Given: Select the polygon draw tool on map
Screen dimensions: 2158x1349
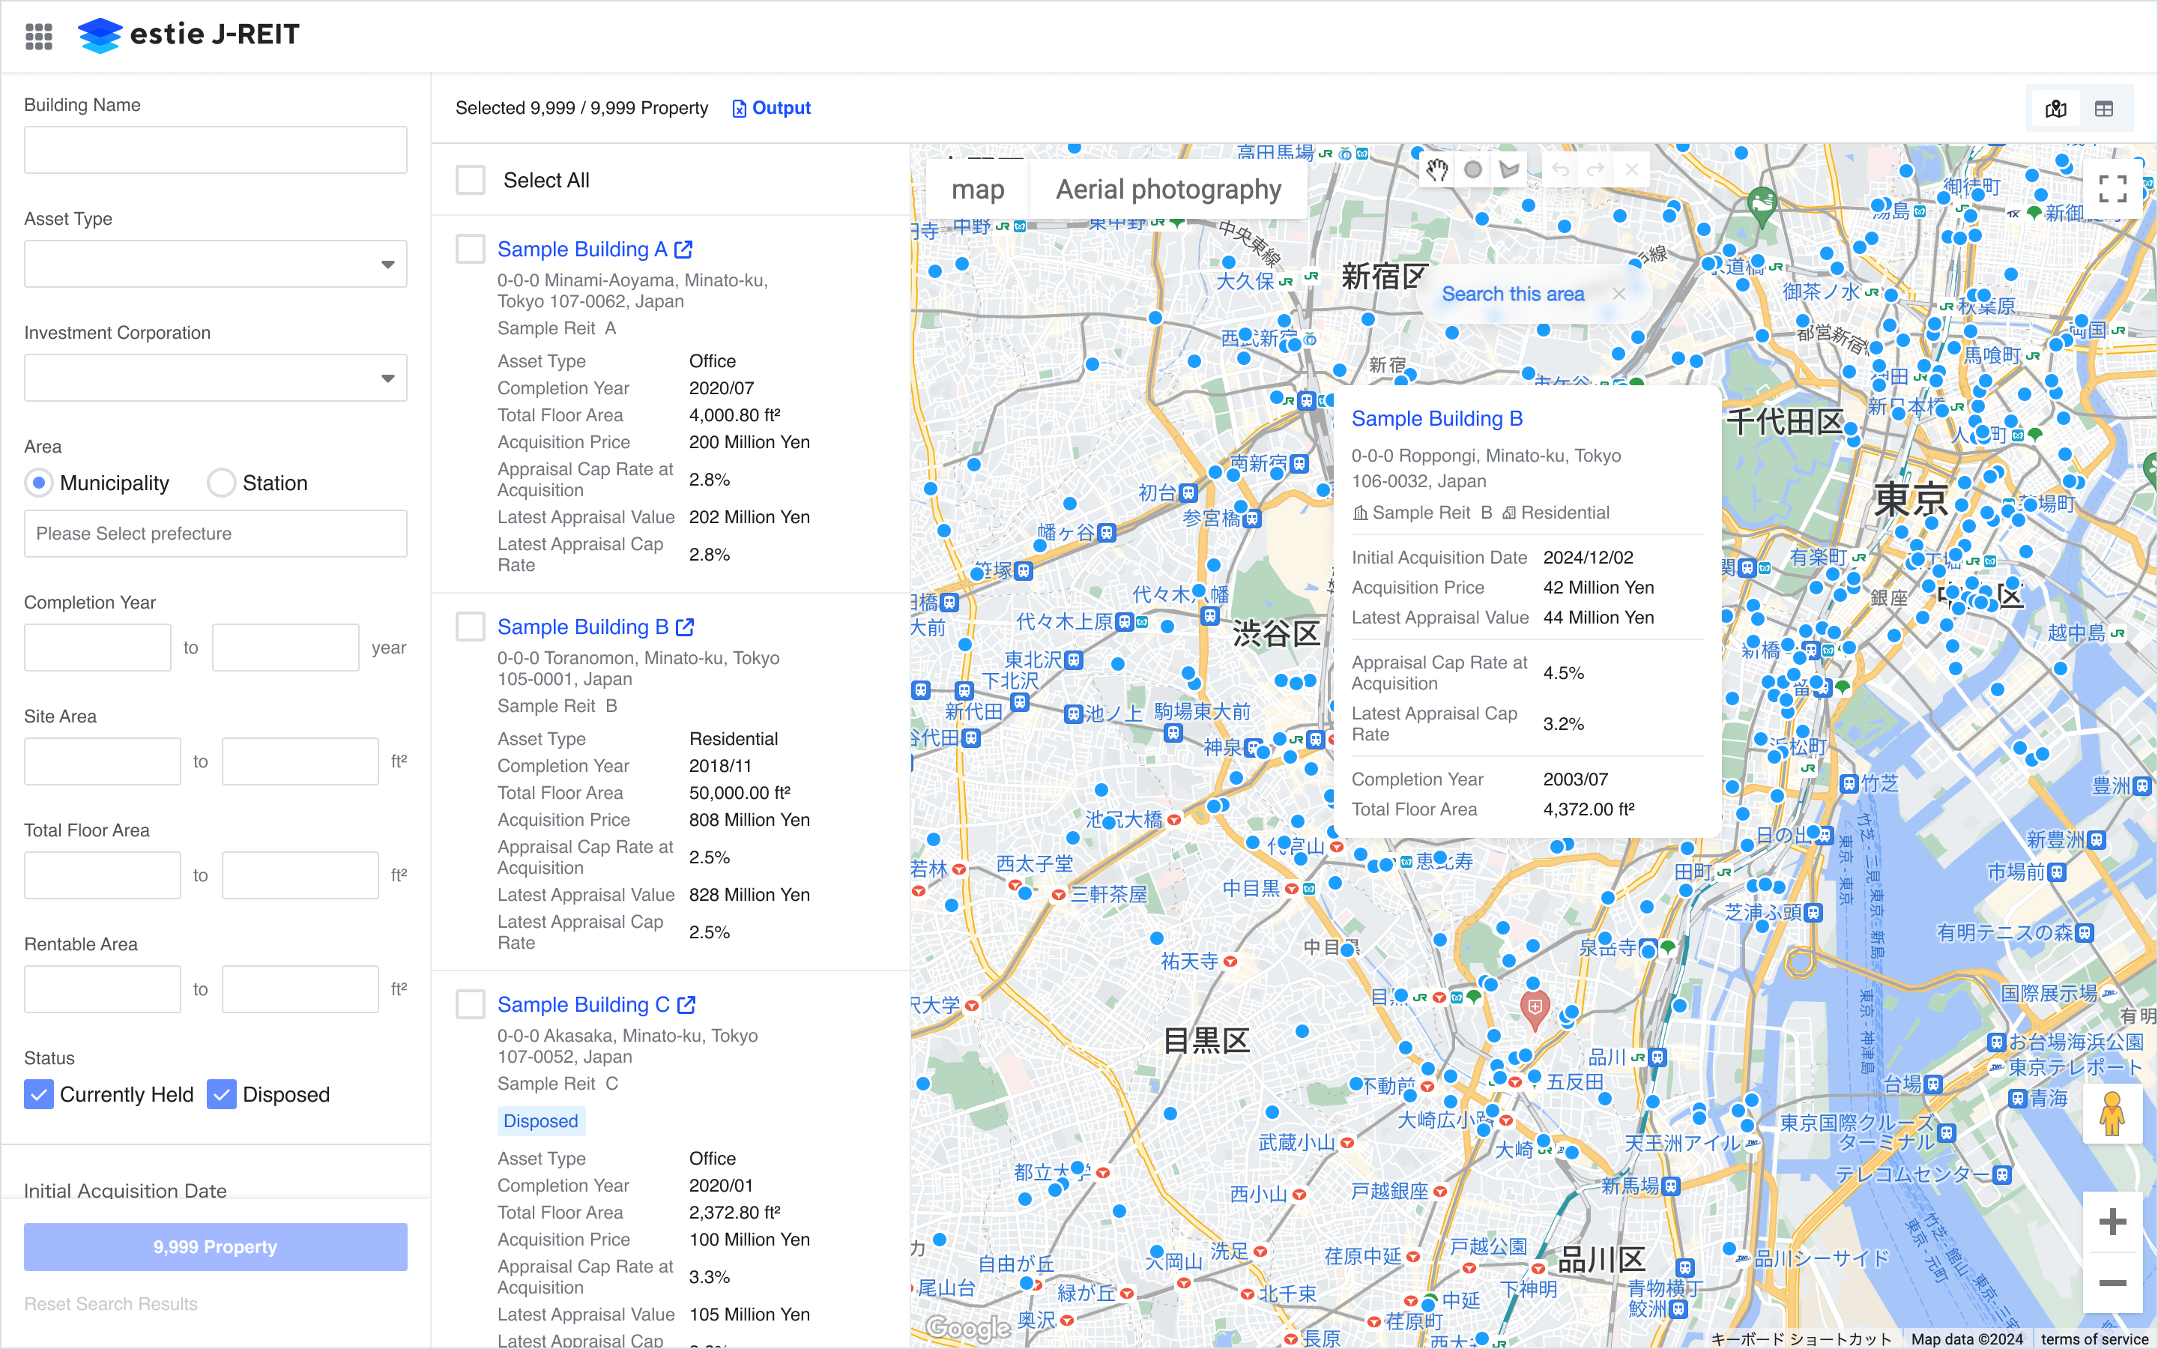Looking at the screenshot, I should (1509, 169).
